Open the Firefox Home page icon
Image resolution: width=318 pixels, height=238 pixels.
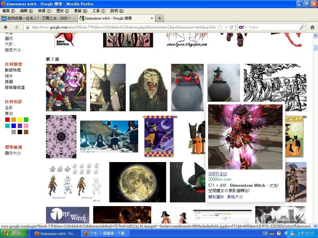pyautogui.click(x=312, y=27)
